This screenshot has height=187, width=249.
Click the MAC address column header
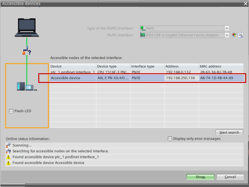[221, 66]
